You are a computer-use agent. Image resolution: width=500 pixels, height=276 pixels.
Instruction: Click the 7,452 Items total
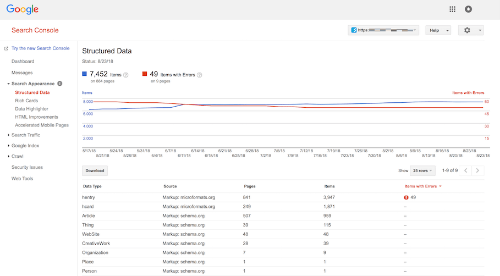(x=98, y=74)
